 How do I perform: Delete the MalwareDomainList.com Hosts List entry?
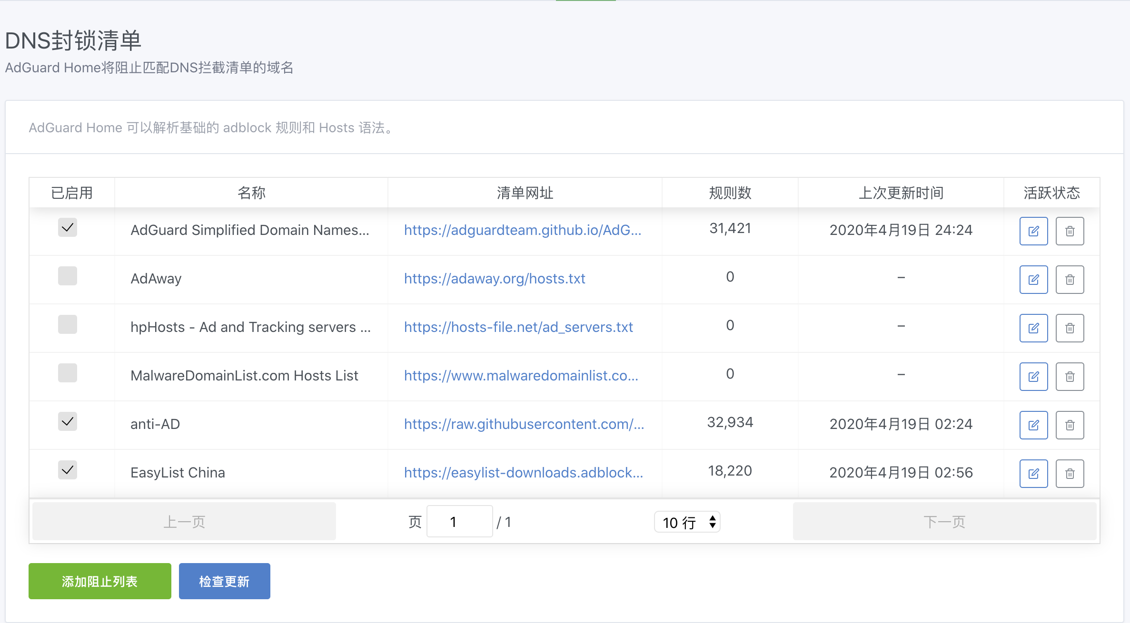tap(1070, 377)
